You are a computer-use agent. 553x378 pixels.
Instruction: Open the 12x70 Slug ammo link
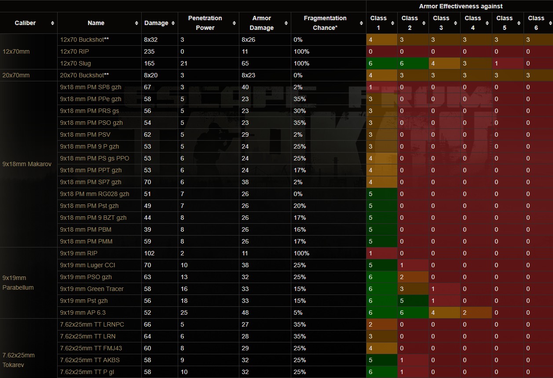[75, 63]
